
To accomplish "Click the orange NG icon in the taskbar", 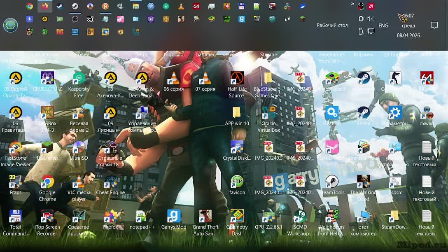I will [60, 32].
